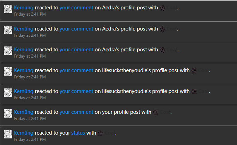Open 'your comment' in first lifesucksthenyoudie notification
This screenshot has width=237, height=145.
76,70
